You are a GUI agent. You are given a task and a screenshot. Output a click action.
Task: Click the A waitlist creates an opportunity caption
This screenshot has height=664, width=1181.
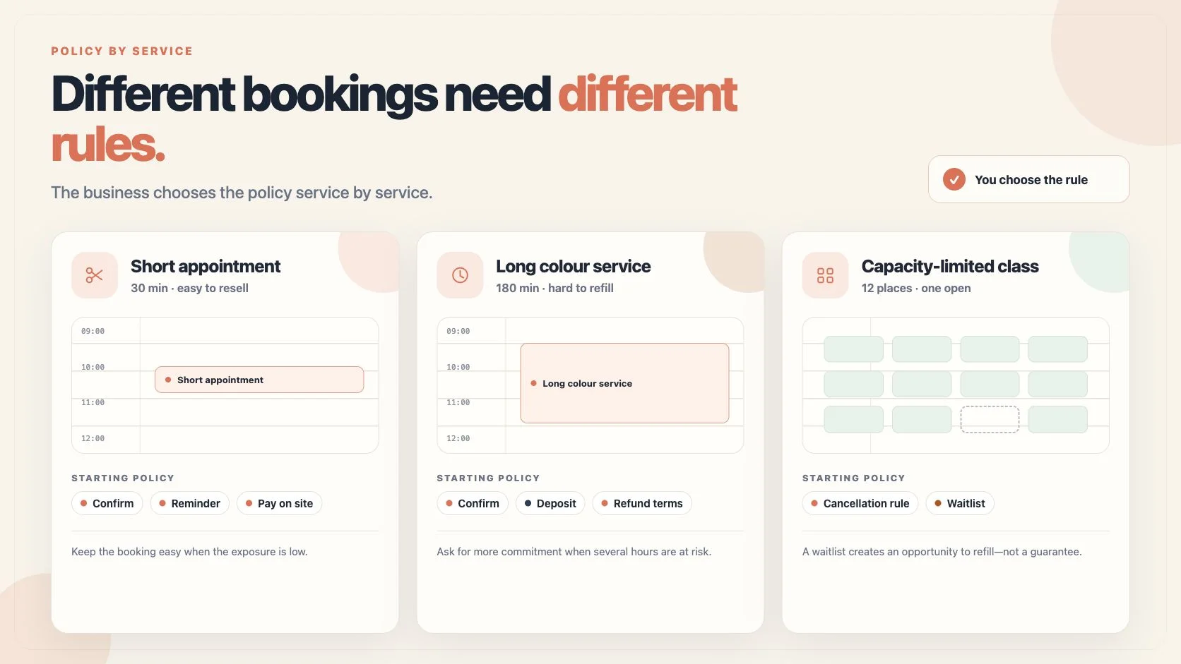click(x=942, y=552)
